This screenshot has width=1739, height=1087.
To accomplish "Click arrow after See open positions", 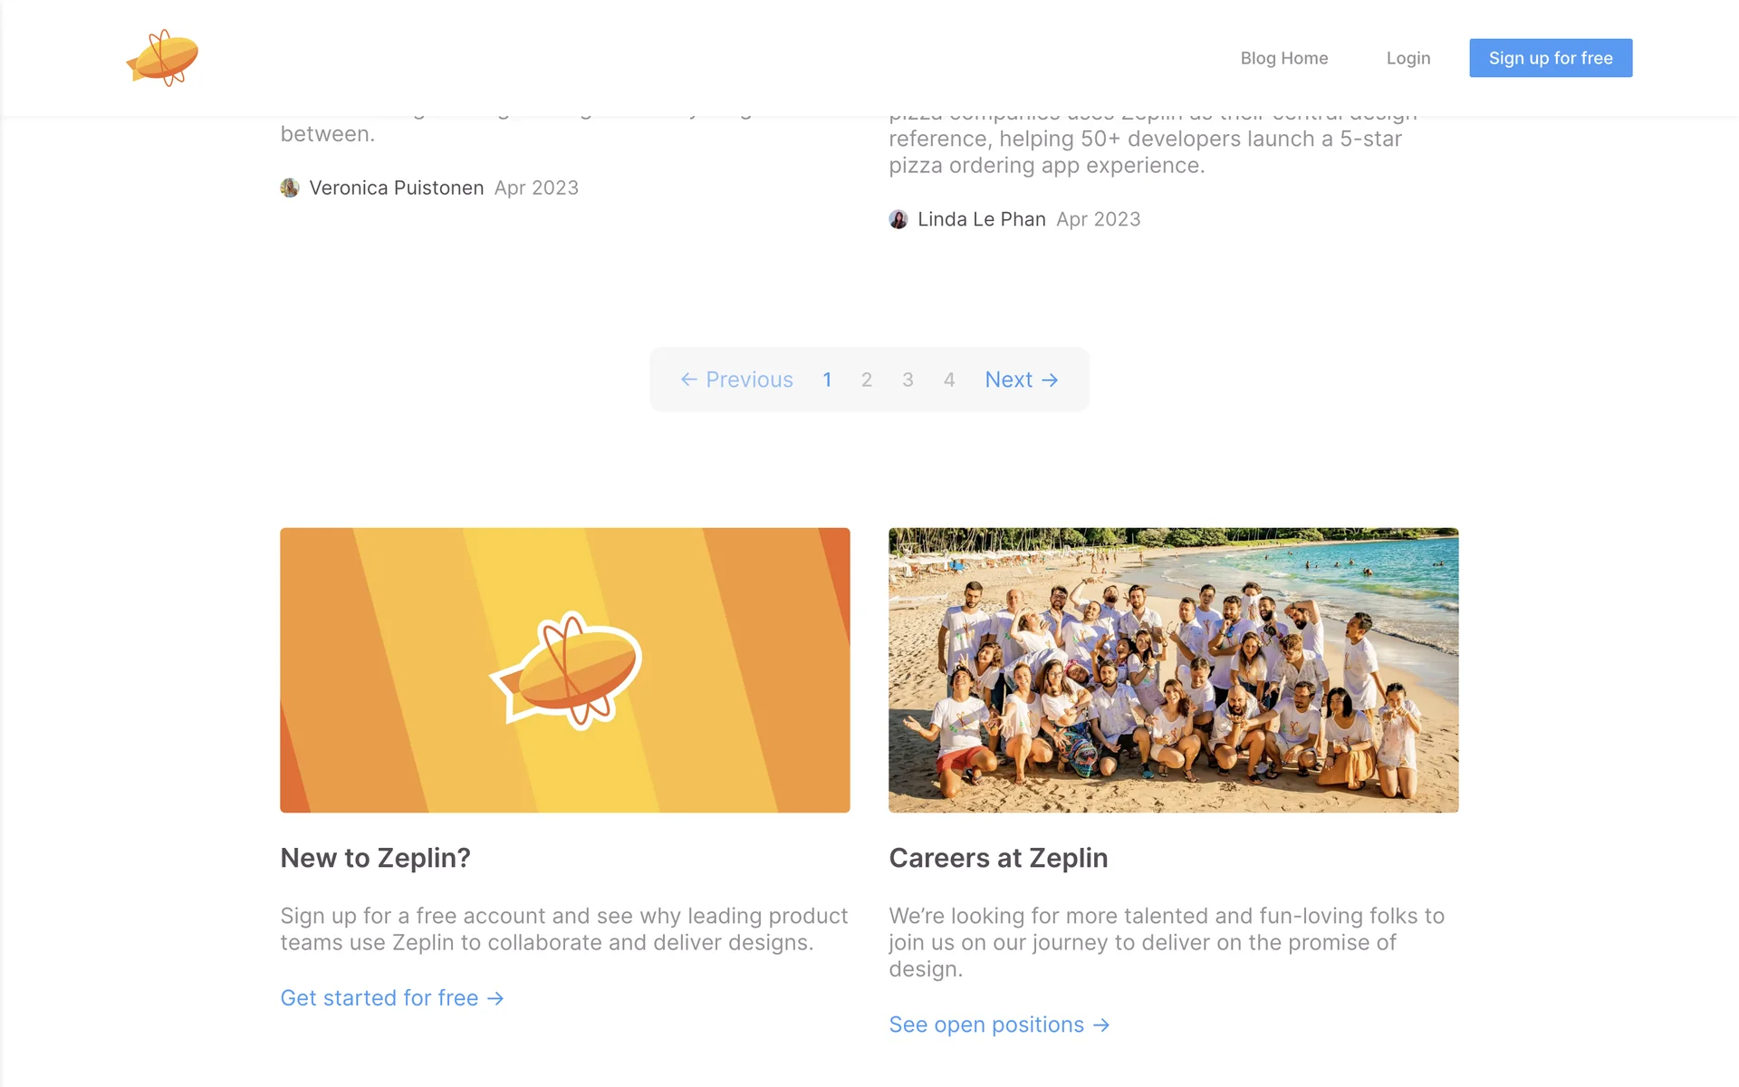I will point(1101,1024).
